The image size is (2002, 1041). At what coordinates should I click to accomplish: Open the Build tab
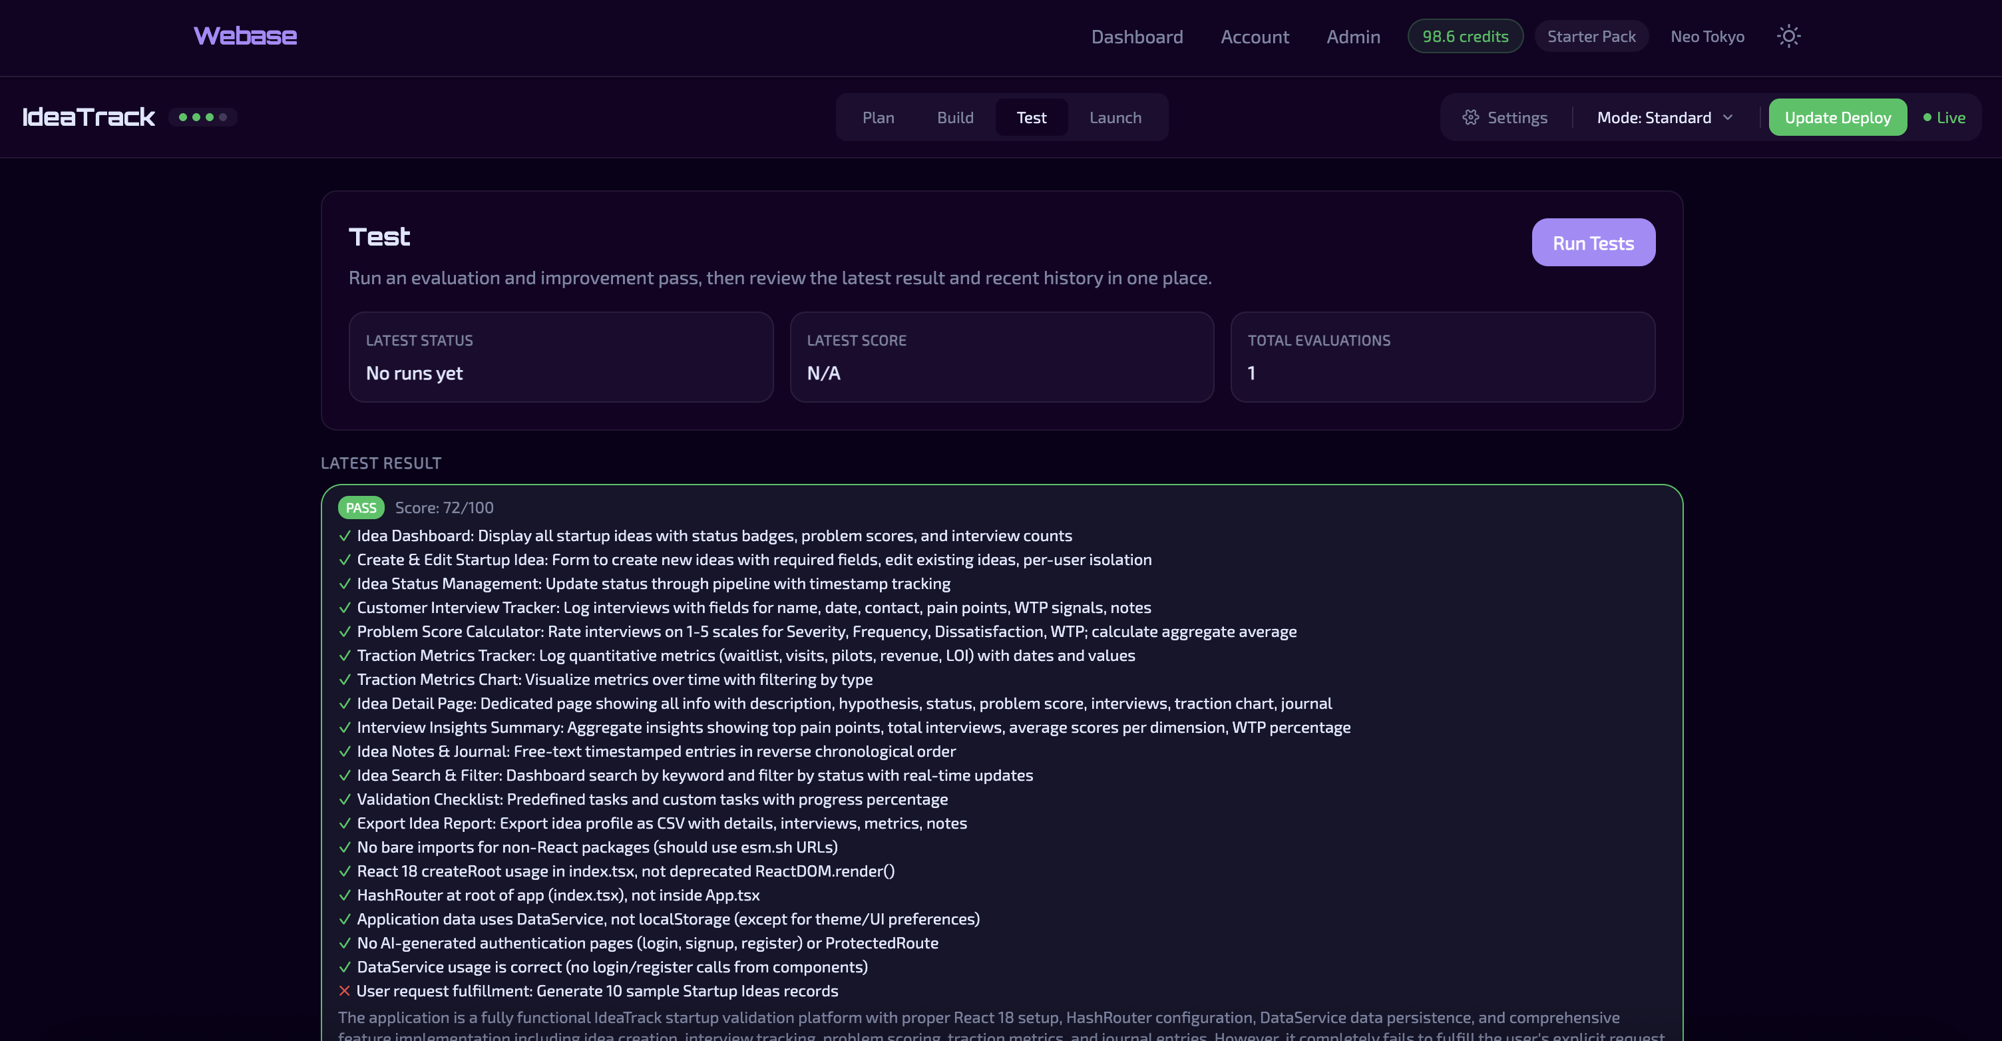coord(955,116)
